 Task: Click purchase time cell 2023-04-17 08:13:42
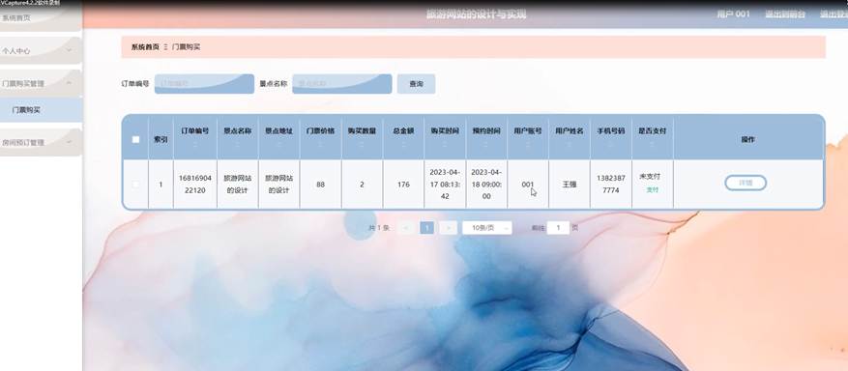(x=445, y=185)
